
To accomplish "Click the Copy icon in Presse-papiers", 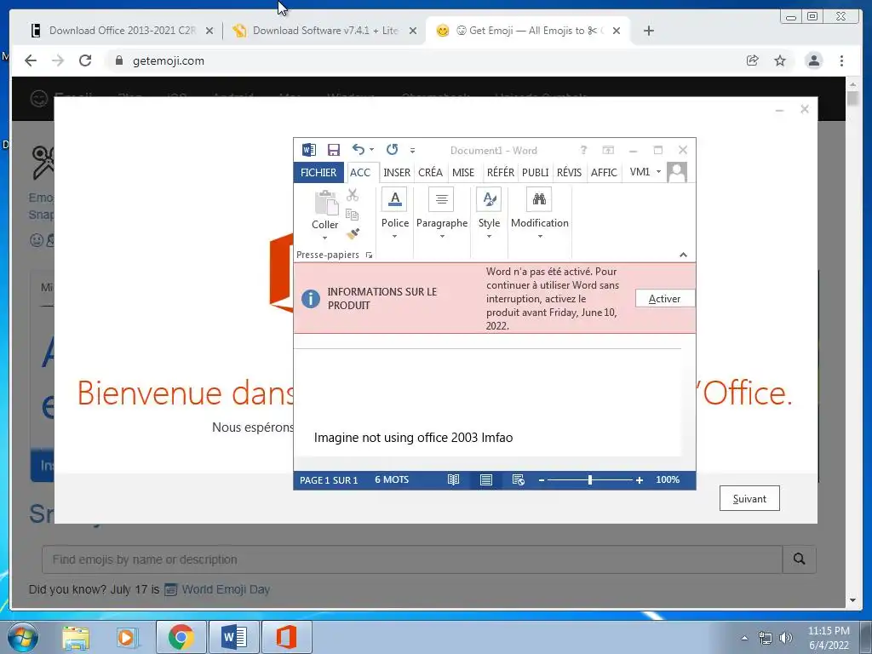I will (352, 214).
